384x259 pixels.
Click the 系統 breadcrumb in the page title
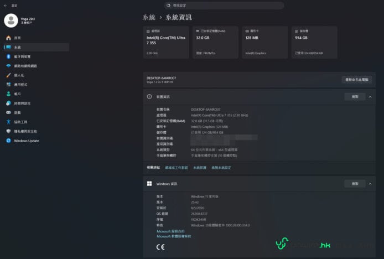[149, 17]
